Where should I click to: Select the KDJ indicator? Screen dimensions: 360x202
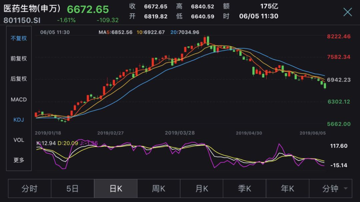tap(19, 120)
